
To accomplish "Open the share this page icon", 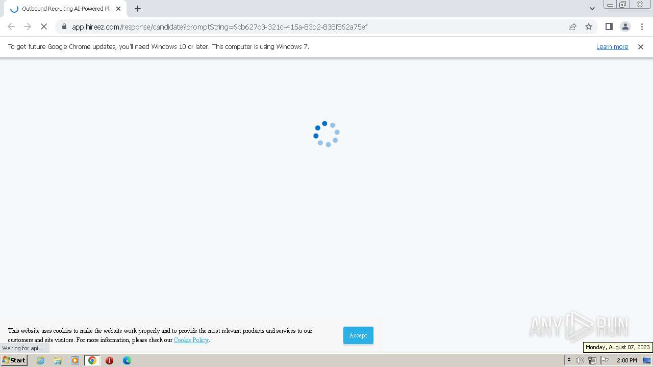I will (x=572, y=27).
